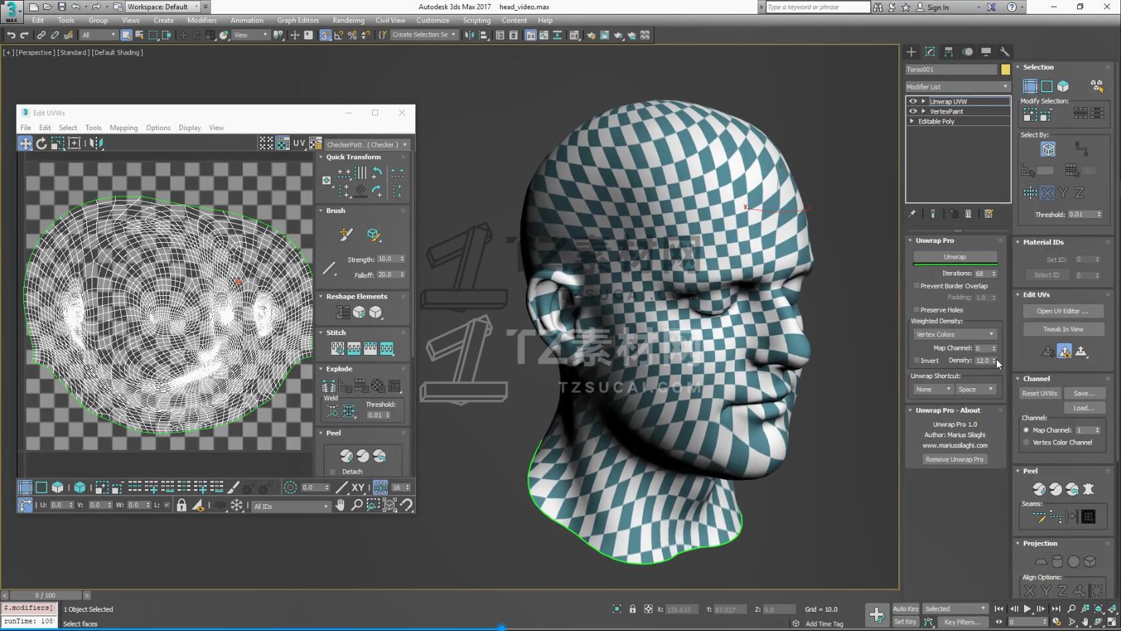
Task: Click the Unwrap button in Unwrap Pro
Action: 955,257
